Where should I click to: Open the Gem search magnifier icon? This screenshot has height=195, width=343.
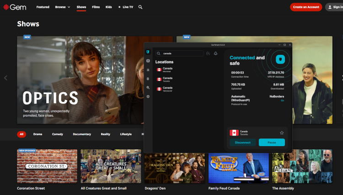point(140,7)
